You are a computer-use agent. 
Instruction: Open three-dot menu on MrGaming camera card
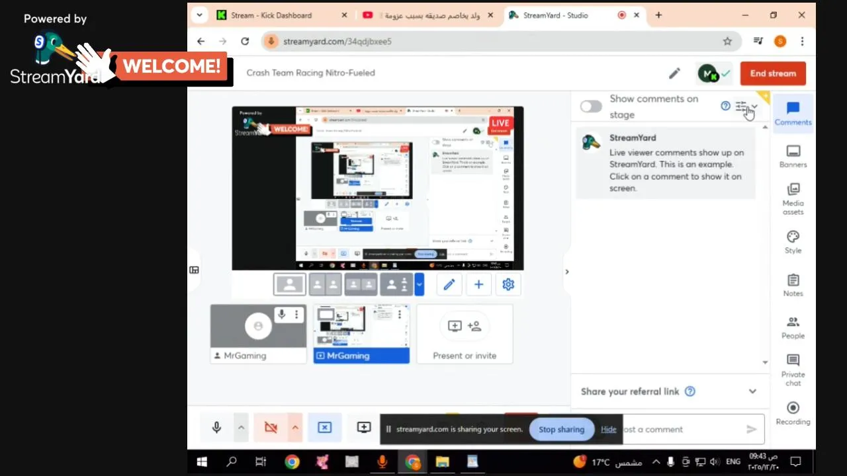coord(296,315)
